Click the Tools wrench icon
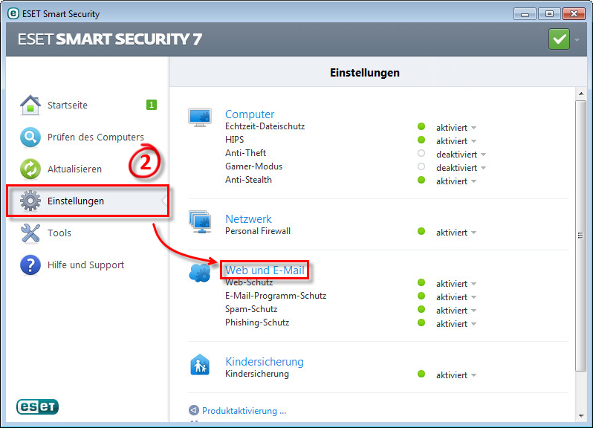 click(x=30, y=233)
